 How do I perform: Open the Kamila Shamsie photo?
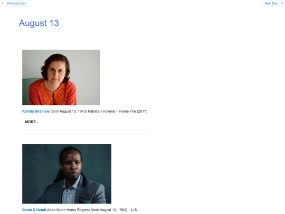coord(61,77)
